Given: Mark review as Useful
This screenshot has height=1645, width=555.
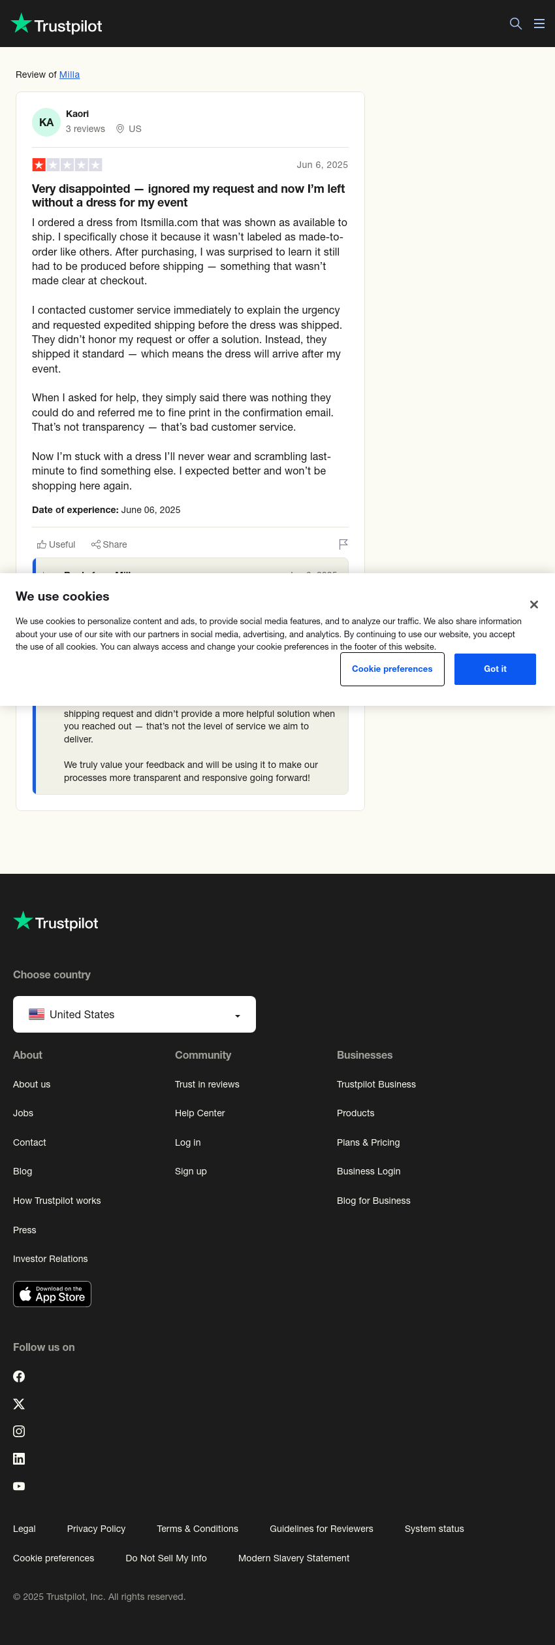Looking at the screenshot, I should pyautogui.click(x=56, y=544).
